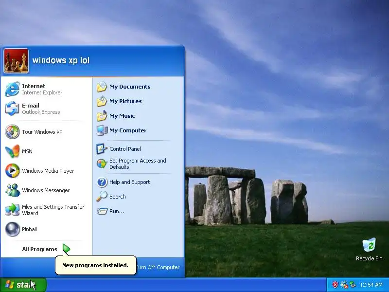Select the Windows Media Player label

pyautogui.click(x=48, y=171)
